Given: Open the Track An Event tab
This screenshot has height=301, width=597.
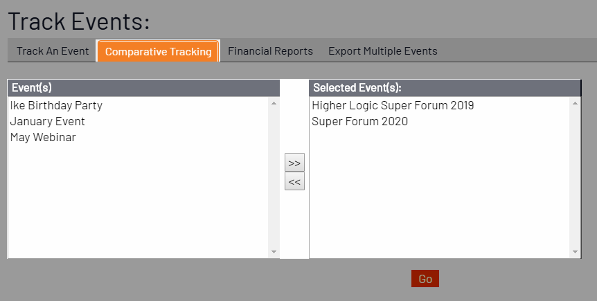Looking at the screenshot, I should (53, 51).
